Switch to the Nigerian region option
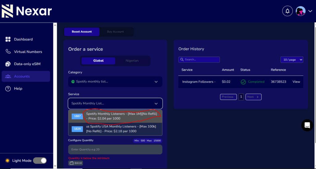Viewport: 316px width, 169px height. pyautogui.click(x=132, y=61)
